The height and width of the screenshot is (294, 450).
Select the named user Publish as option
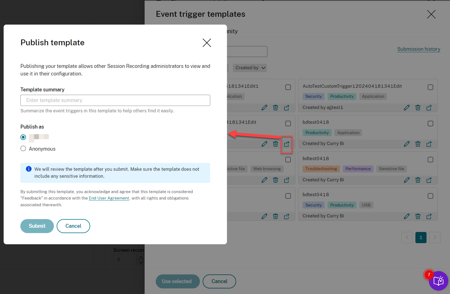coord(23,137)
